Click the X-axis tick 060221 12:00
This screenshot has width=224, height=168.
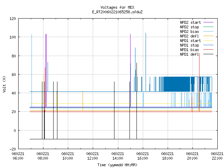pyautogui.click(x=92, y=156)
